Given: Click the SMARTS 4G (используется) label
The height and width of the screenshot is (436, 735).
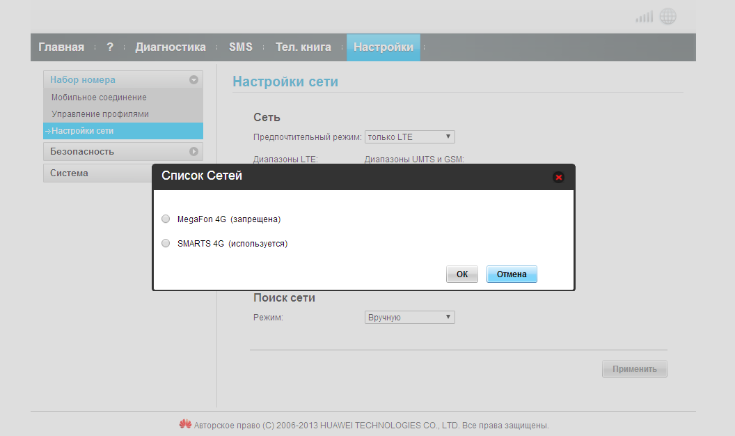Looking at the screenshot, I should pyautogui.click(x=232, y=243).
